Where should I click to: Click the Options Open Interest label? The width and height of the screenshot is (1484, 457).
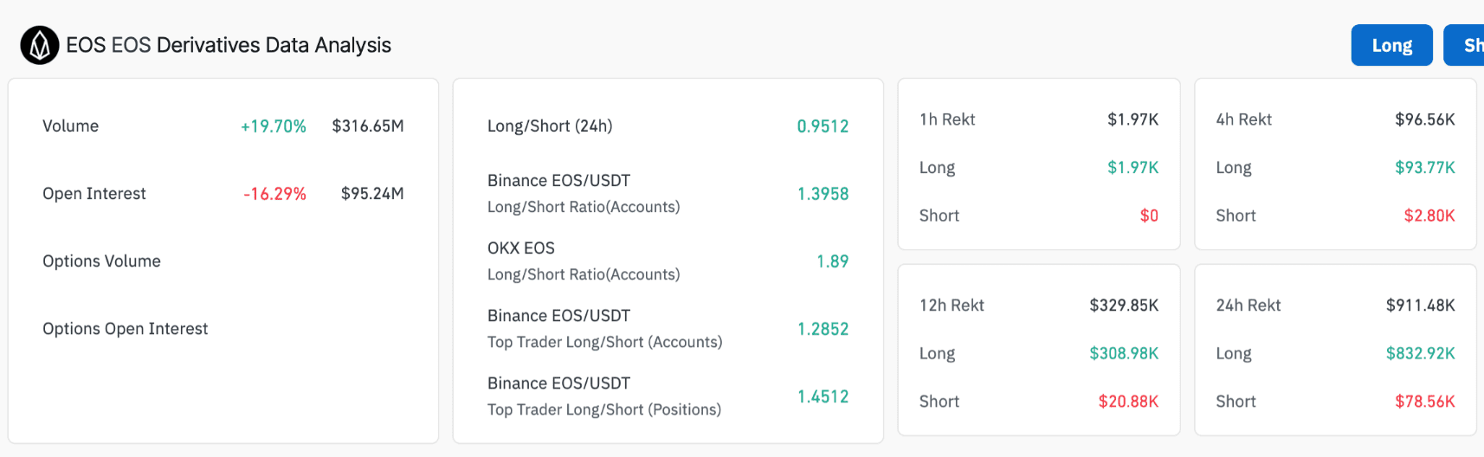tap(125, 329)
